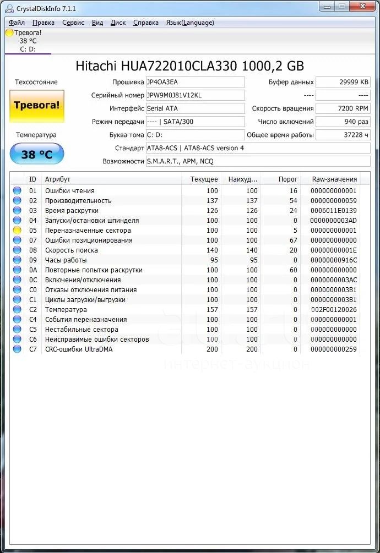The width and height of the screenshot is (380, 553).
Task: Click attribute name Переназначенные сектора
Action: (x=88, y=231)
